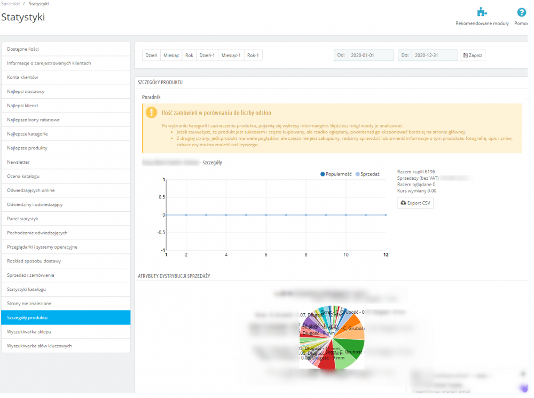Click the cloud icon on Export CSV
The height and width of the screenshot is (398, 534).
(403, 203)
